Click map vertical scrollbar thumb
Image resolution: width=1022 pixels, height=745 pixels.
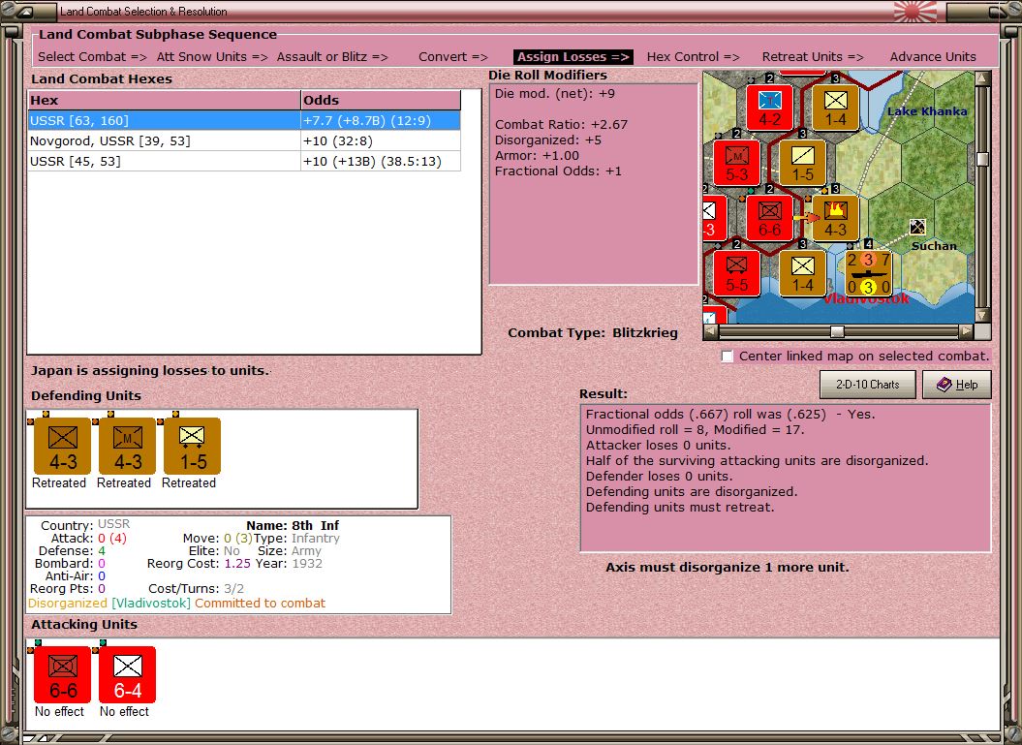click(982, 159)
